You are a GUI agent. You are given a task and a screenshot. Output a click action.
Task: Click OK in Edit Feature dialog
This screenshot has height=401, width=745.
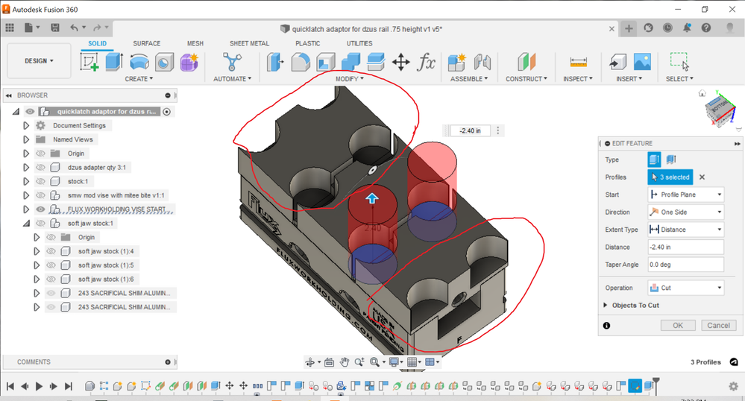coord(678,326)
